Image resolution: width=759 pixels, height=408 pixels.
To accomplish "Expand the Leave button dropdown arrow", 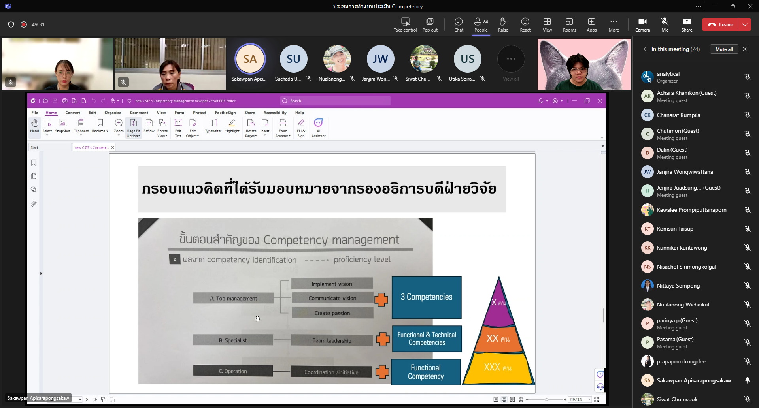I will [x=745, y=24].
